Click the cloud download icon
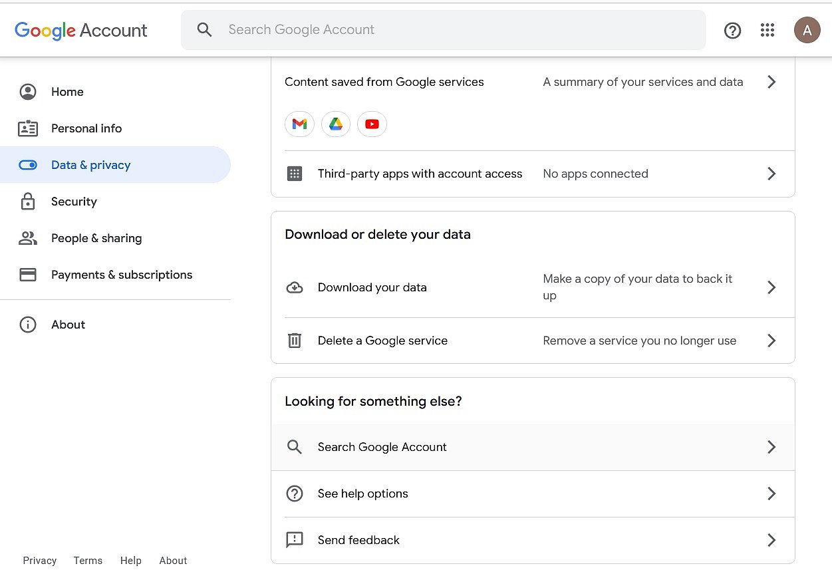Viewport: 832px width, 574px height. (295, 287)
